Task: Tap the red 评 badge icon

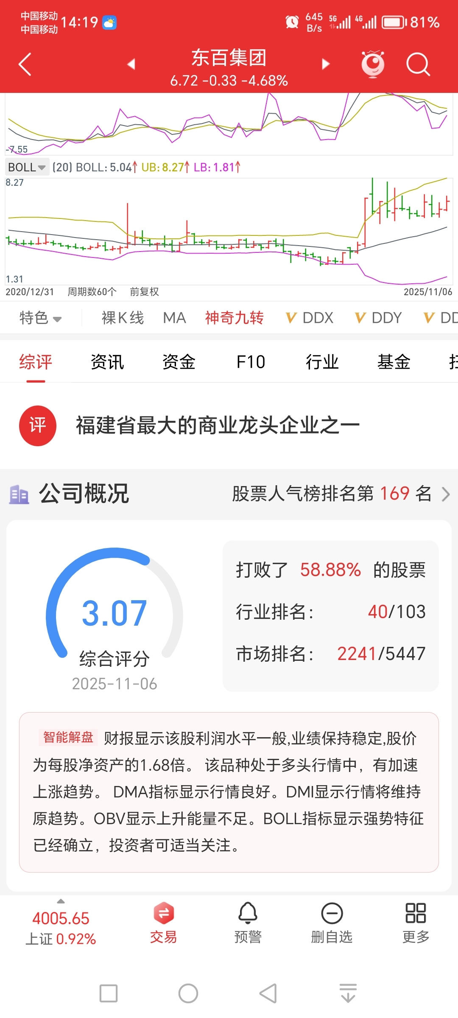Action: 38,425
